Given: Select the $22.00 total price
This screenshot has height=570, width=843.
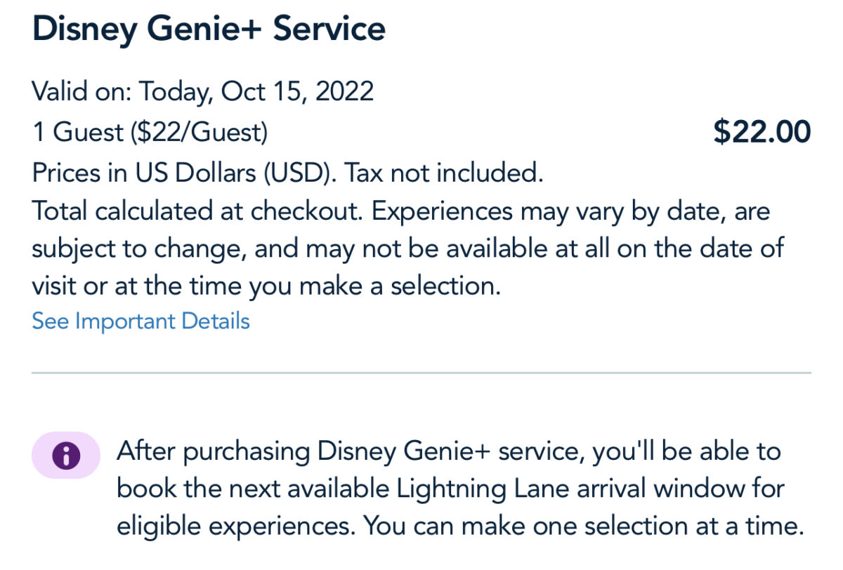Looking at the screenshot, I should 762,132.
